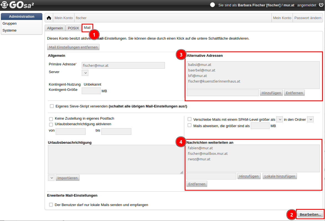The height and width of the screenshot is (221, 325).
Task: Expand the 'in den Ordner' dropdown
Action: pyautogui.click(x=310, y=119)
